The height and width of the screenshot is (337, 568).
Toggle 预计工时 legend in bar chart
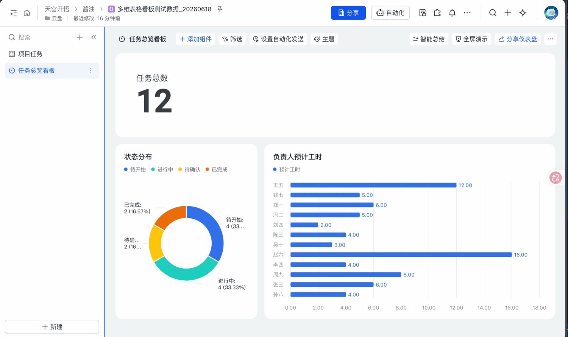coord(287,169)
